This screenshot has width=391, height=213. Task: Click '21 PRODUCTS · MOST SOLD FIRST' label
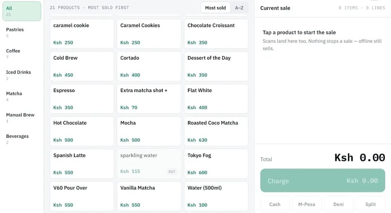(x=89, y=8)
